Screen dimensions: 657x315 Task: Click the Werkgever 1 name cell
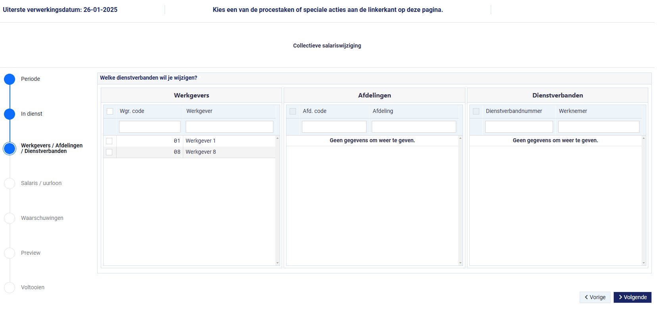[x=229, y=141]
